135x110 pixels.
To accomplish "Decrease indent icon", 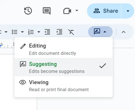I will (47, 32).
